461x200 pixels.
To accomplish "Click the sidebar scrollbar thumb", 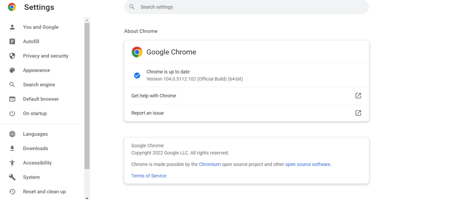I will (x=87, y=96).
